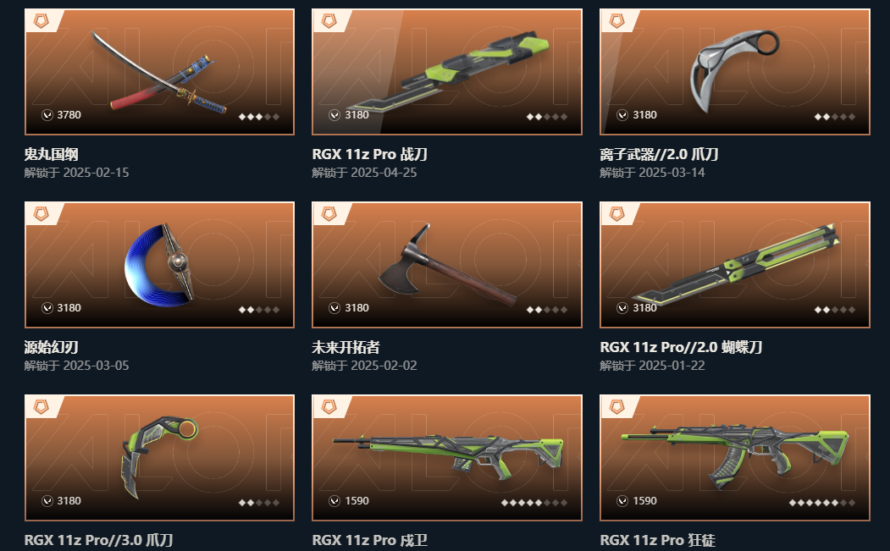The height and width of the screenshot is (551, 890).
Task: Open the RGX 11z Pro//2.0 蝴蝶刀 title
Action: point(681,347)
